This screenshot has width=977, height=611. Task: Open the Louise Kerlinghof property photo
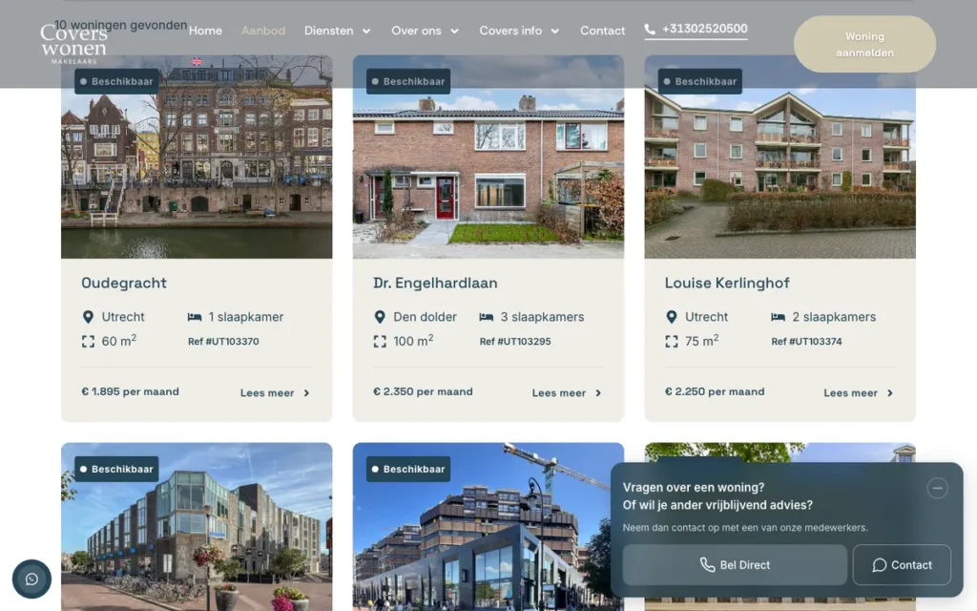(x=780, y=158)
